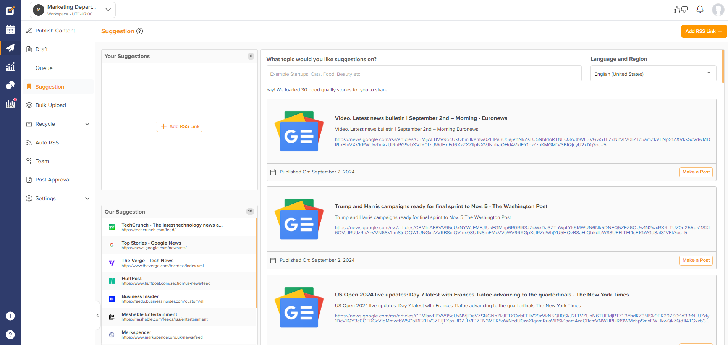Image resolution: width=728 pixels, height=345 pixels.
Task: Click the topic suggestions input field
Action: click(424, 73)
